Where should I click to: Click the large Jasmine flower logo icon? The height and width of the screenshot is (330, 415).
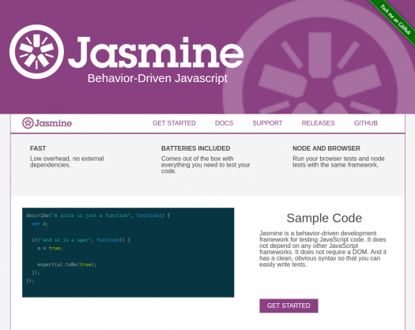(36, 52)
